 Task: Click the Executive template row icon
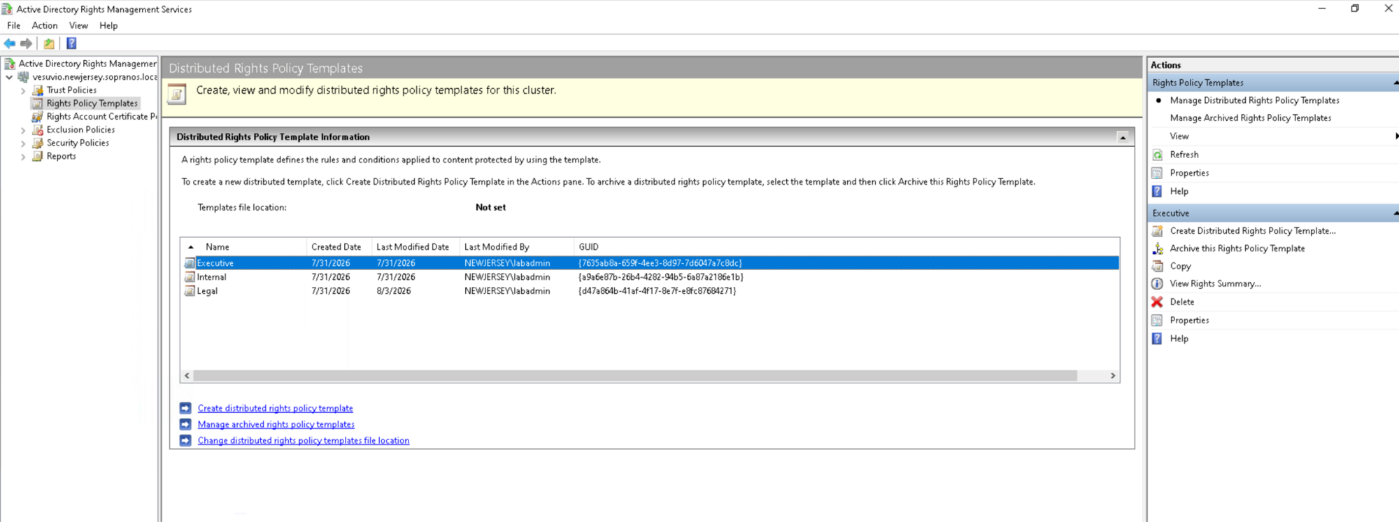[x=190, y=263]
